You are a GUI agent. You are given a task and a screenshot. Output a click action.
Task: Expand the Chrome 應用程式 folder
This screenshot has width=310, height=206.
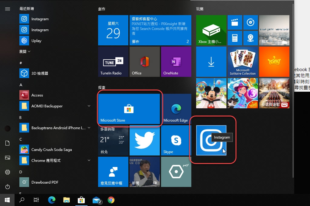(x=89, y=160)
